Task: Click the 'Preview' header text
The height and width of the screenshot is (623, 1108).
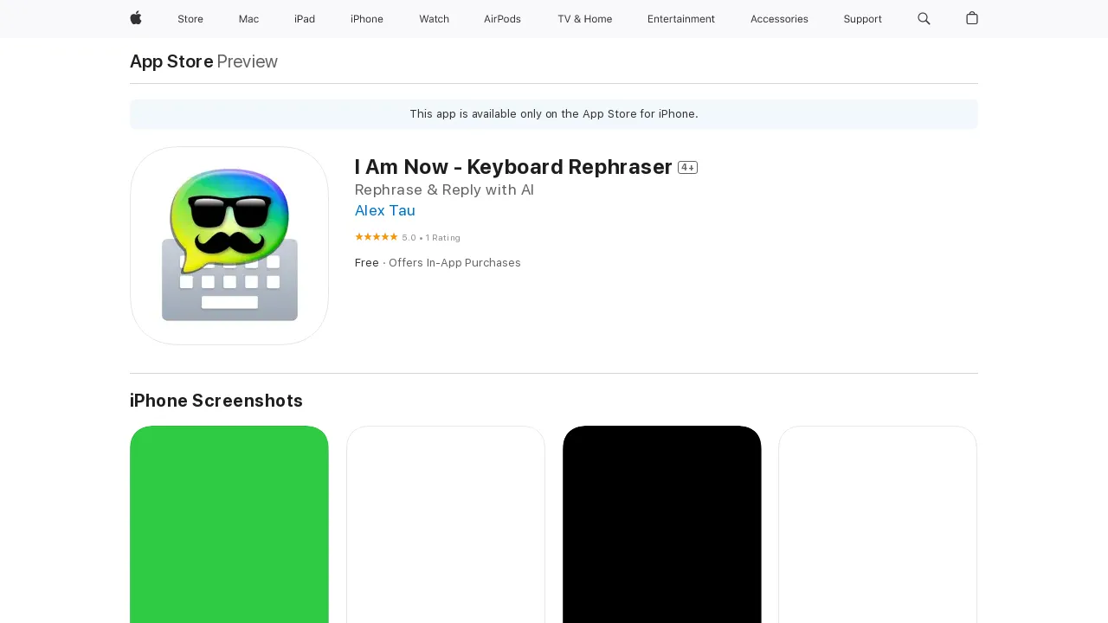Action: click(x=248, y=61)
